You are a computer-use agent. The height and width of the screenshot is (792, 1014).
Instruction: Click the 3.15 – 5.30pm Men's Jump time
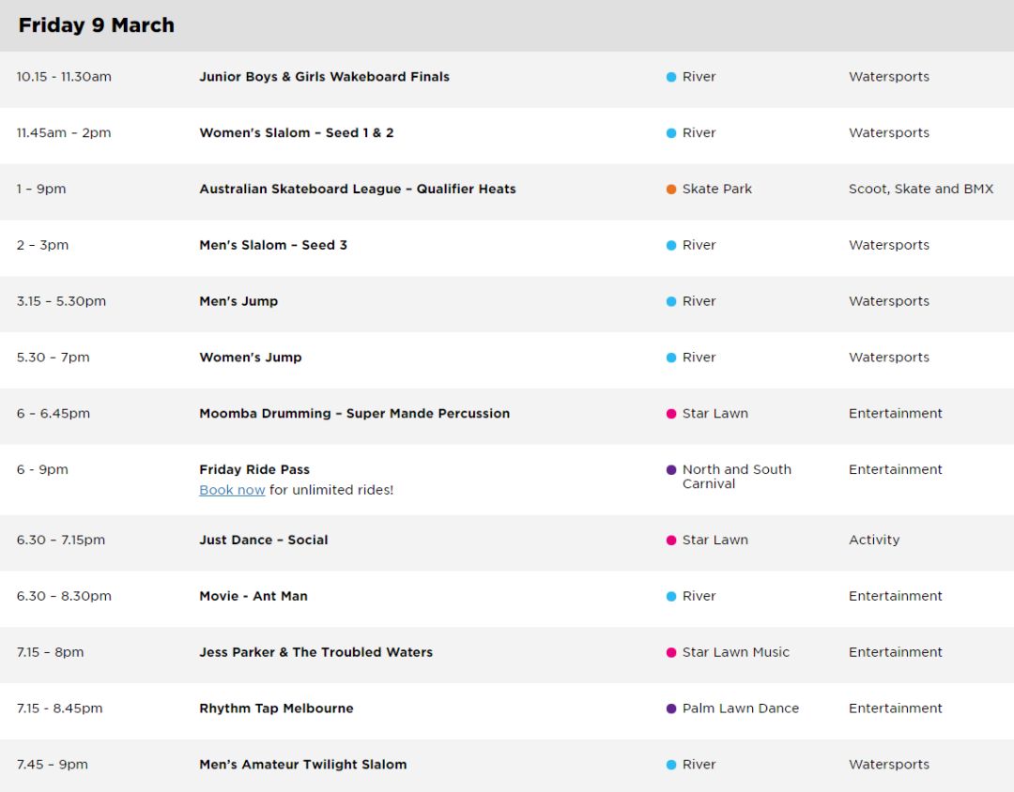coord(61,301)
